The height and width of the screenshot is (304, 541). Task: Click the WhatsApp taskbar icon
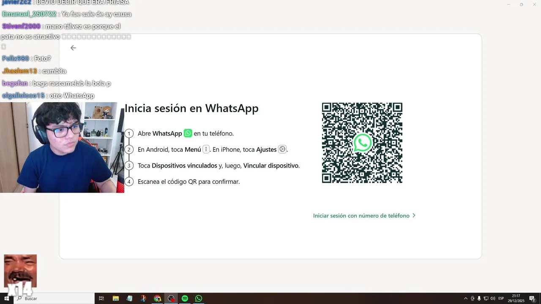click(199, 299)
